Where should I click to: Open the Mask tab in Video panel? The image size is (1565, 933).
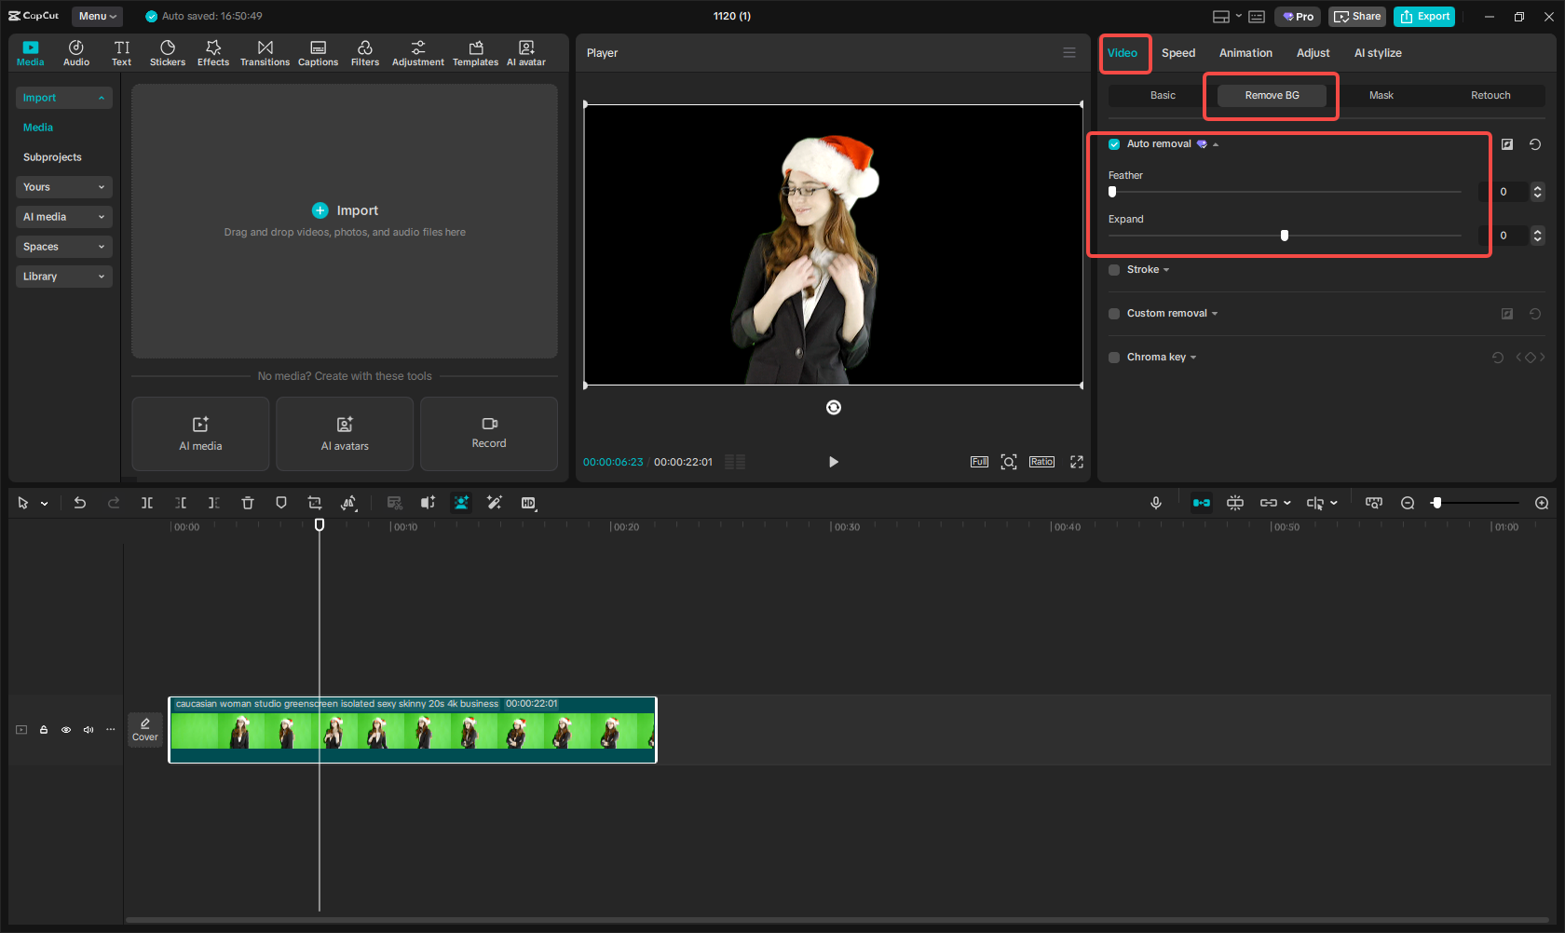tap(1381, 95)
